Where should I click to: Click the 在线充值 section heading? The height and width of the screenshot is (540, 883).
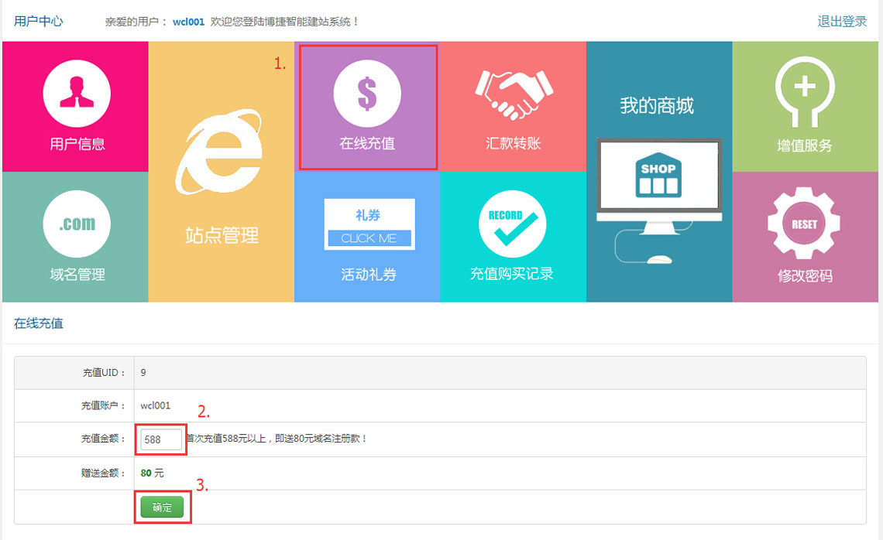coord(39,323)
